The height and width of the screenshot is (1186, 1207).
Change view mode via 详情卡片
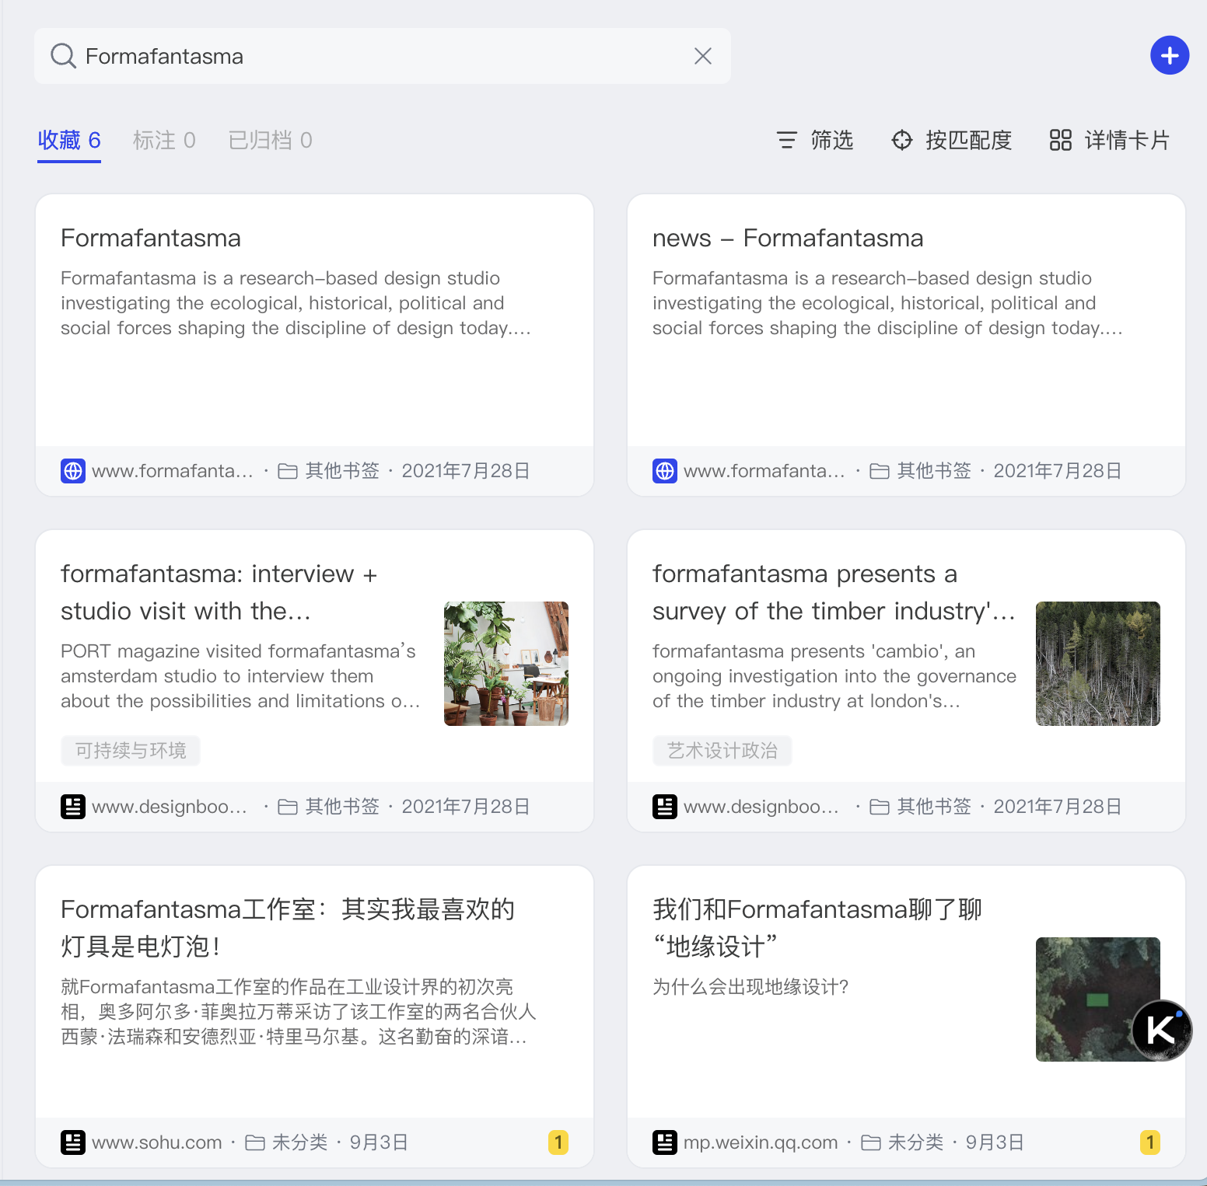(1109, 140)
